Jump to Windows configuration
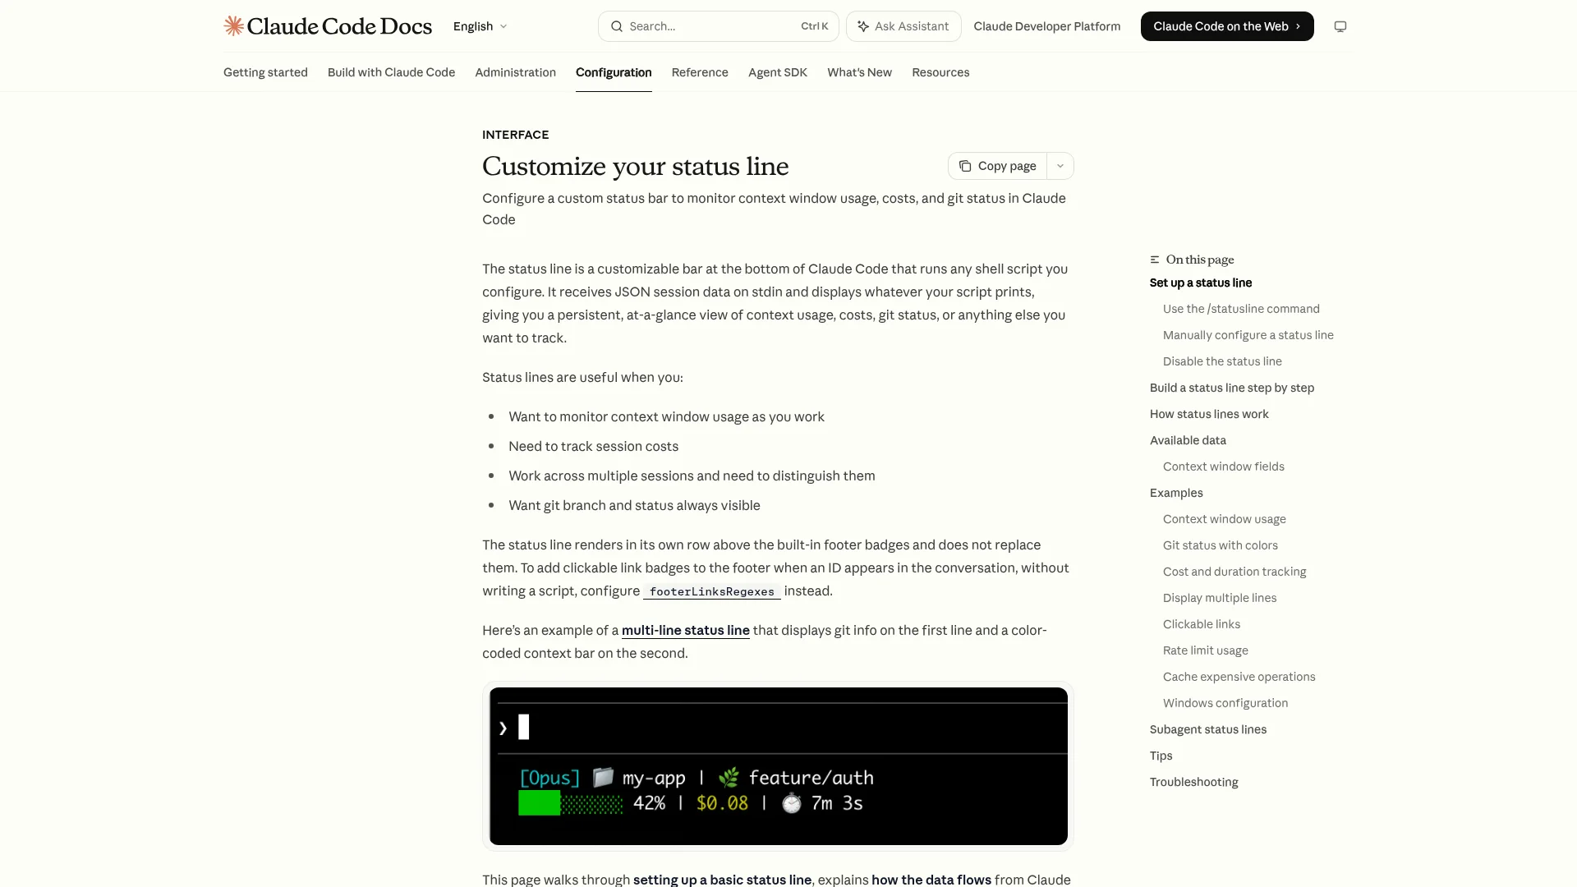Screen dimensions: 1577x887 (1225, 703)
